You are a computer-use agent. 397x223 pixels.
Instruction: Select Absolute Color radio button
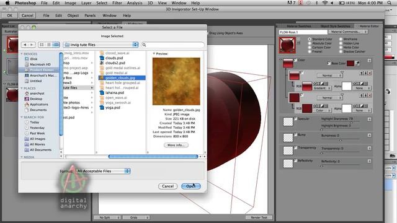pos(310,43)
